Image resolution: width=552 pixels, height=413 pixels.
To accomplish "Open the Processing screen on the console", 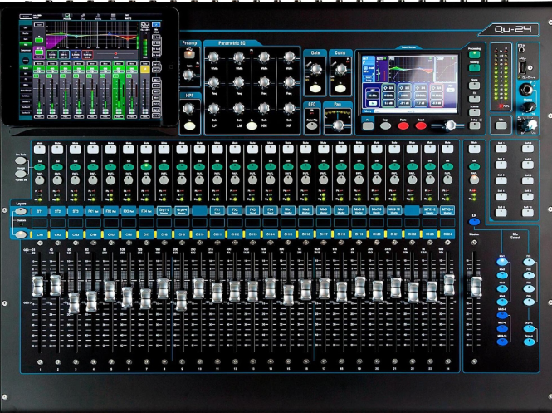I will click(473, 52).
